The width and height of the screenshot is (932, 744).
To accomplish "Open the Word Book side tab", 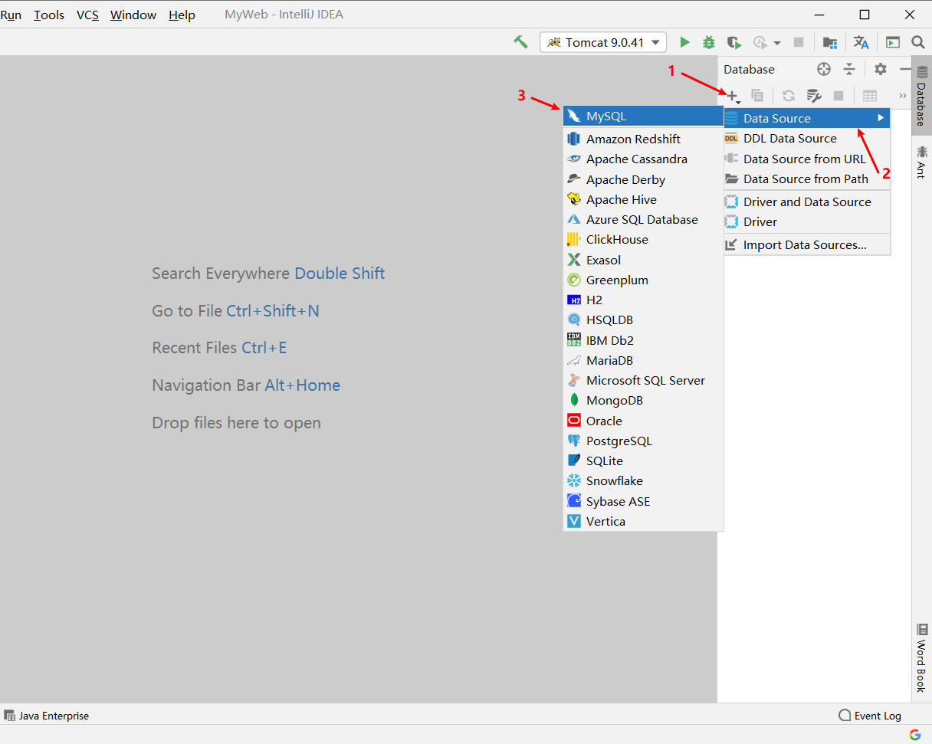I will 921,658.
